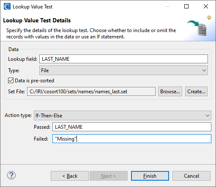Maximize the Lookup Value Test window

(186, 6)
